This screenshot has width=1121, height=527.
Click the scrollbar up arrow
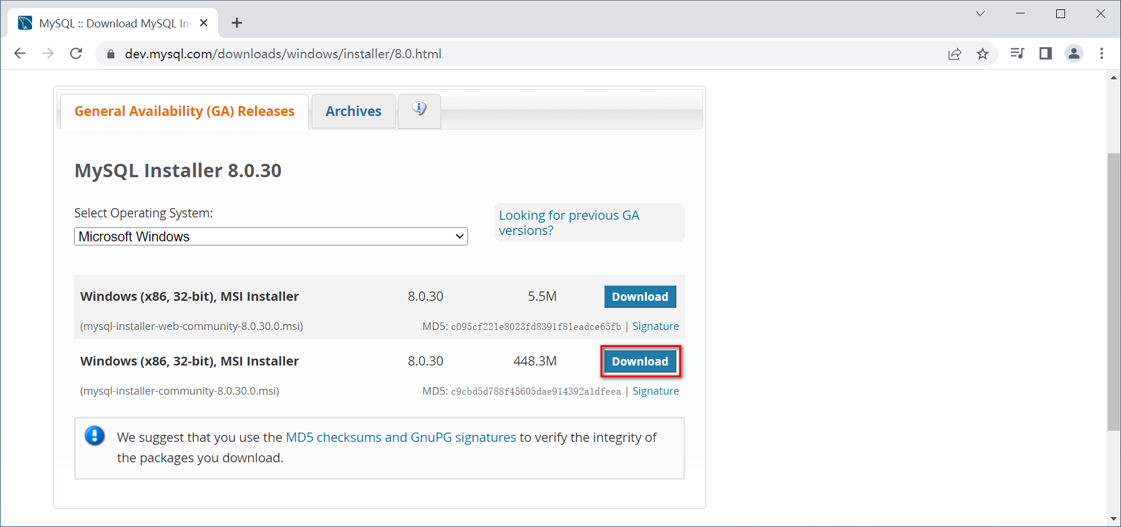pyautogui.click(x=1113, y=78)
